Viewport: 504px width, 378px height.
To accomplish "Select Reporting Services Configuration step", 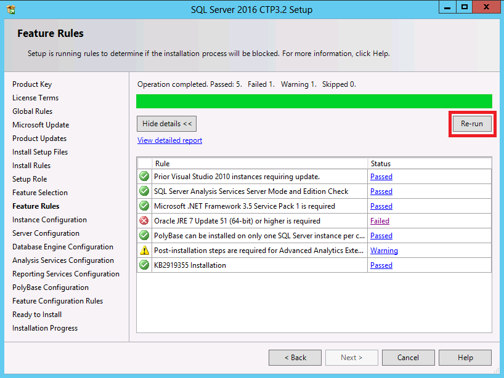I will pyautogui.click(x=66, y=273).
